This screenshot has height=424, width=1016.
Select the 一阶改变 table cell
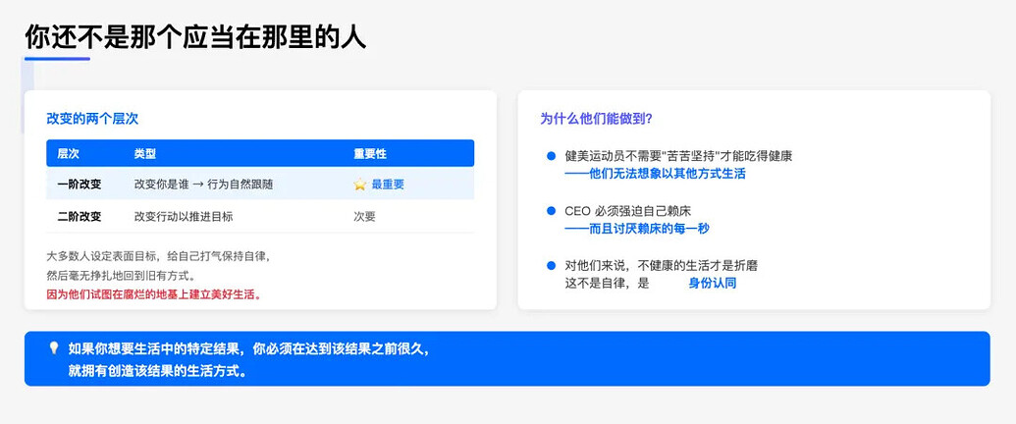80,185
